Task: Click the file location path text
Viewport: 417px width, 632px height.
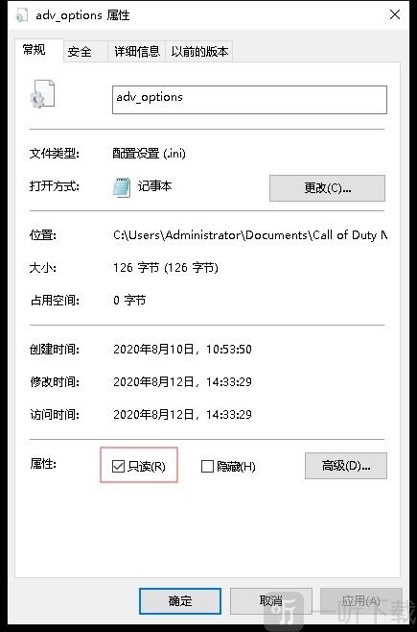Action: click(250, 235)
